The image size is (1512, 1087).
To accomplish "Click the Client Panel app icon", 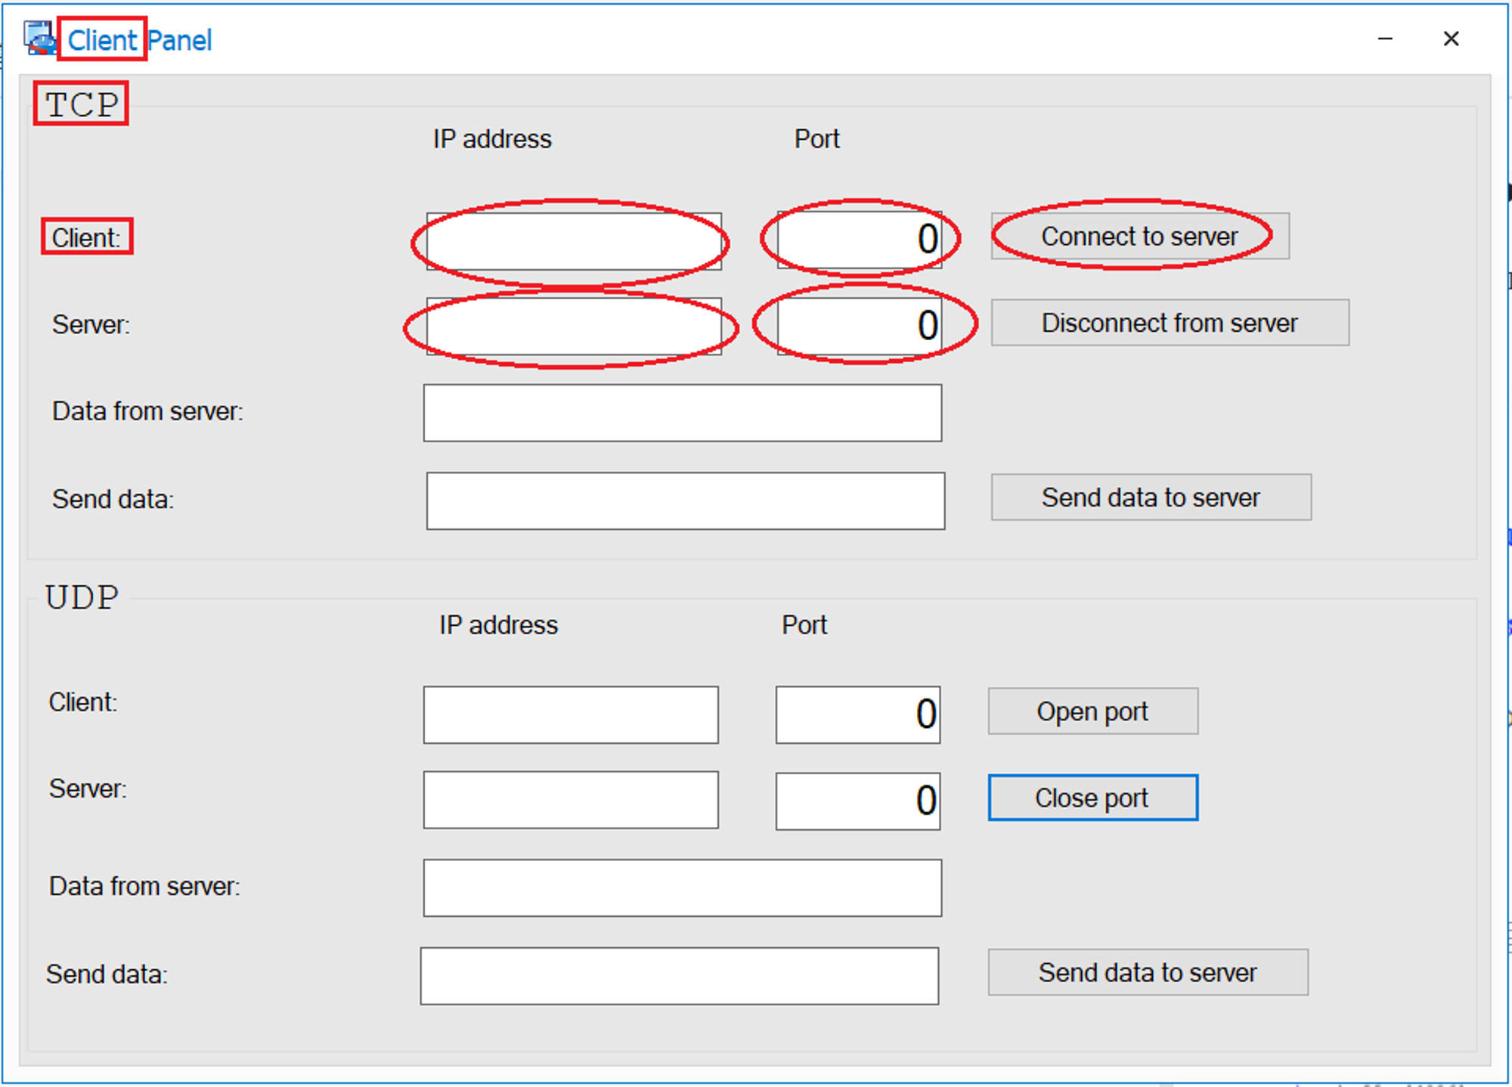I will (39, 39).
